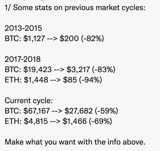This screenshot has height=151, width=160.
Task: Click the "2017-2018" cycle heading
Action: point(23,59)
